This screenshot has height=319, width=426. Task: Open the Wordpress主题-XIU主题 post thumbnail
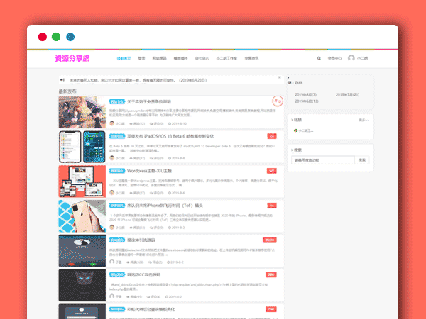[82, 181]
